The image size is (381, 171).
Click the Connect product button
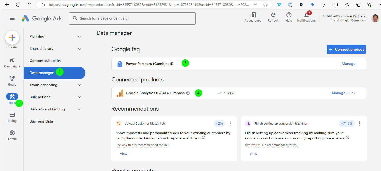(x=346, y=49)
